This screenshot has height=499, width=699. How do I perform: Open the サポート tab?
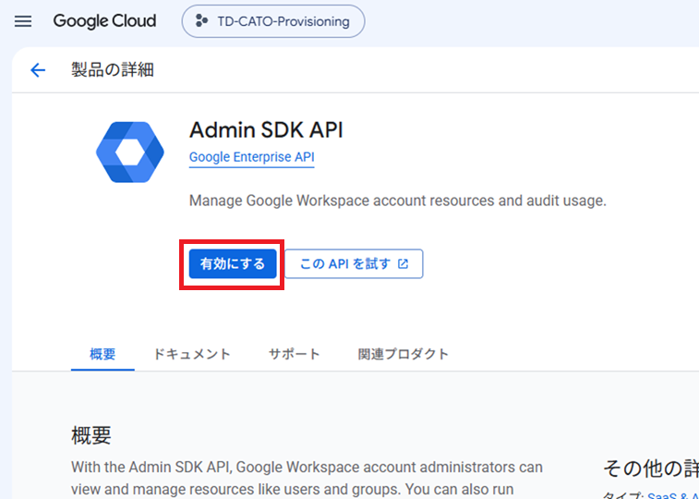[x=295, y=354]
